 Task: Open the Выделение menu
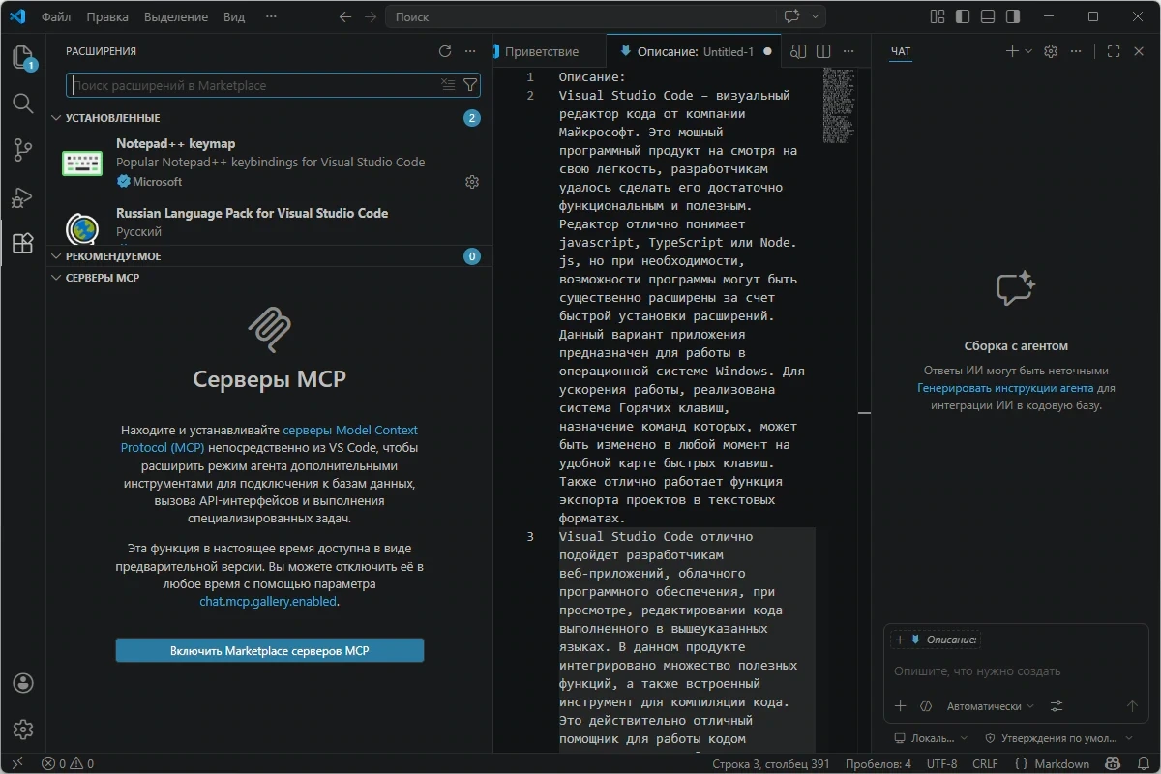coord(175,16)
